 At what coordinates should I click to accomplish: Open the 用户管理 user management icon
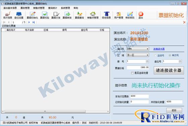tap(119, 15)
